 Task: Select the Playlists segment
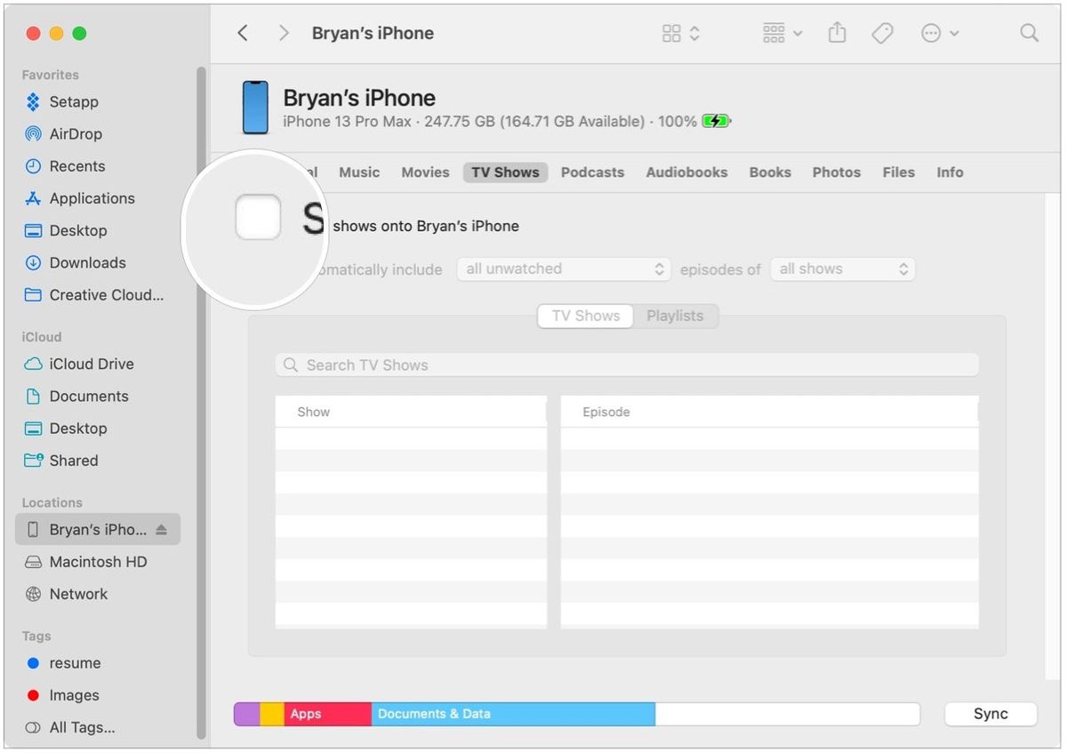coord(675,316)
